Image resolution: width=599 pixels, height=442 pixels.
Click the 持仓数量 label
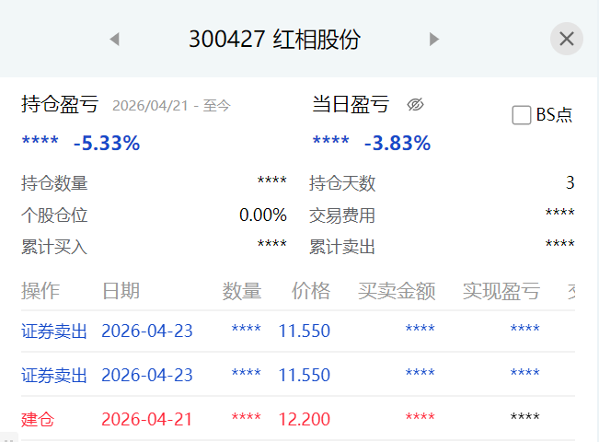point(54,182)
